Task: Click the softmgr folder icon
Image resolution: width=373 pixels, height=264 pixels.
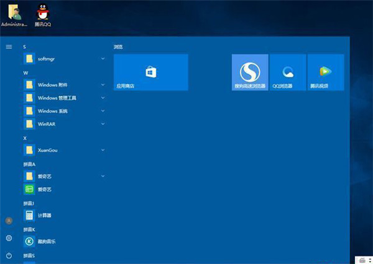Action: pos(29,59)
